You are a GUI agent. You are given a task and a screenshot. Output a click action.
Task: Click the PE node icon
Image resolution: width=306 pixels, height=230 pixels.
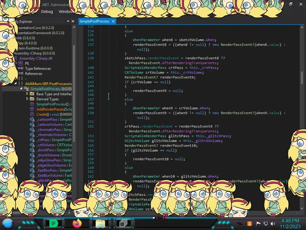[21, 63]
